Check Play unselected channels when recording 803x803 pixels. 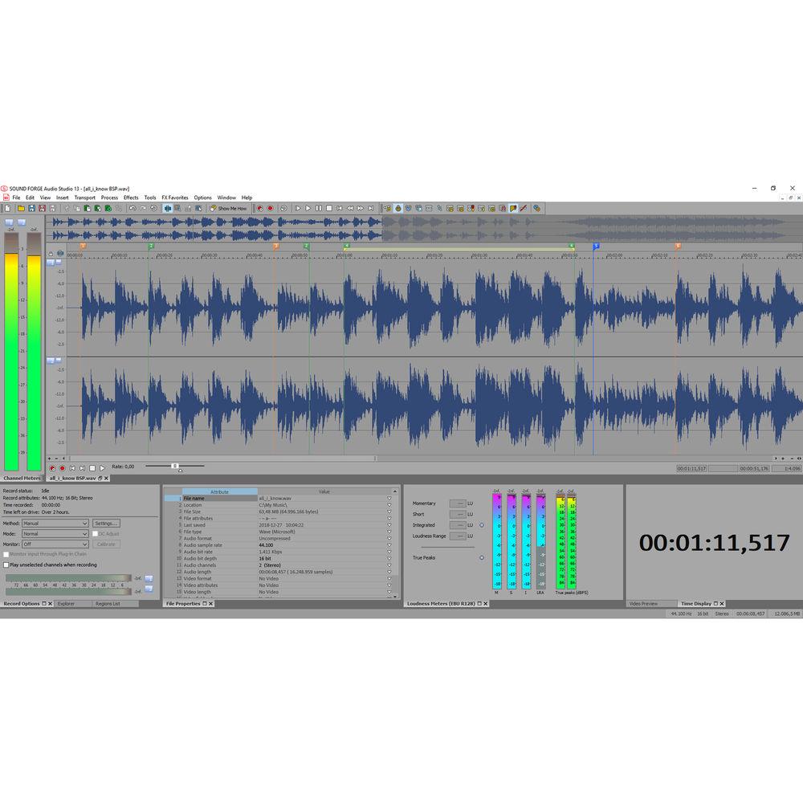coord(6,565)
